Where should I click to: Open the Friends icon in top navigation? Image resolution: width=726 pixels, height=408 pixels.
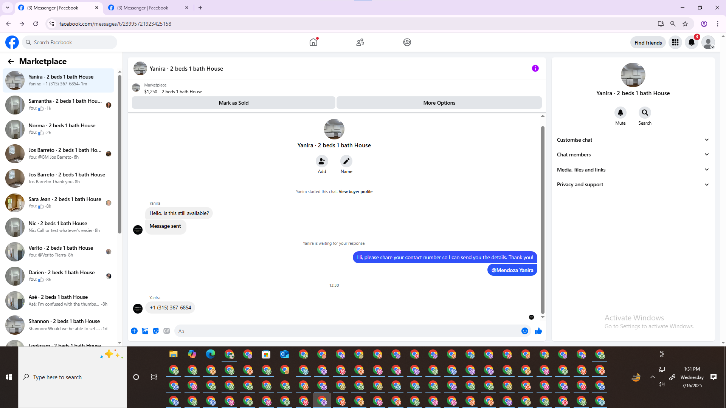click(360, 42)
